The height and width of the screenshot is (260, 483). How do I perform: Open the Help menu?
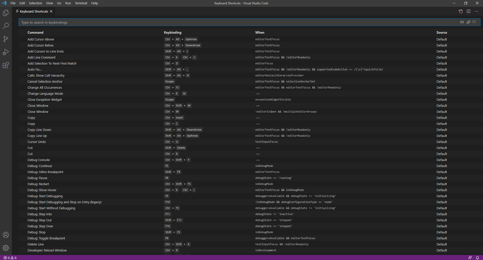[x=95, y=3]
